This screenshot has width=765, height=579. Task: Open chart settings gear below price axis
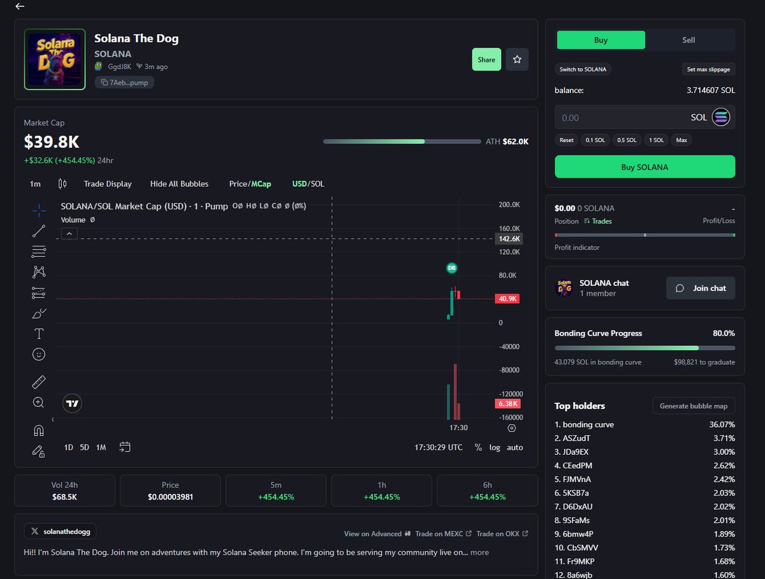(x=511, y=428)
